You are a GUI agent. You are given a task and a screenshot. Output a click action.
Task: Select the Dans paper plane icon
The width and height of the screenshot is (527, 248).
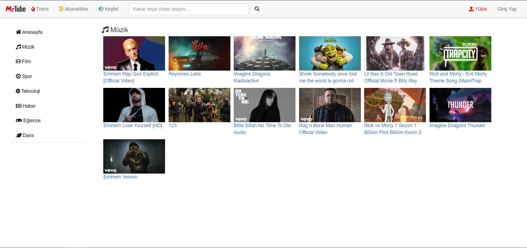point(18,135)
